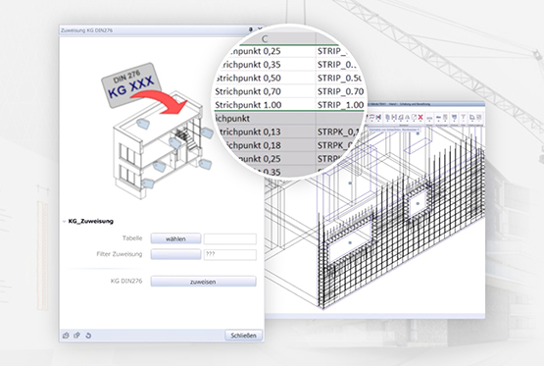The image size is (544, 366).
Task: Select column header C in the spreadsheet
Action: (x=266, y=38)
